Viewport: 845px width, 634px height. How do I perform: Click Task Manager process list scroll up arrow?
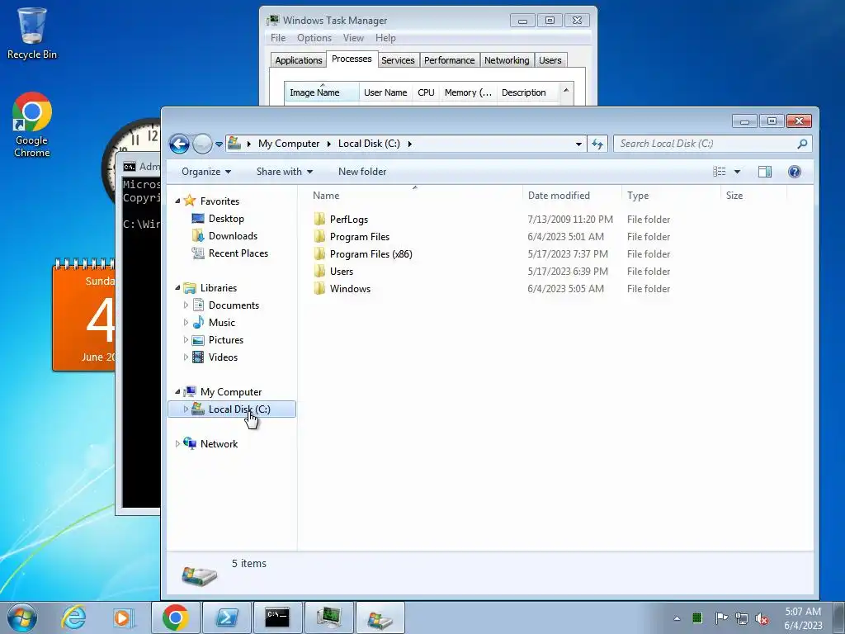click(x=566, y=90)
